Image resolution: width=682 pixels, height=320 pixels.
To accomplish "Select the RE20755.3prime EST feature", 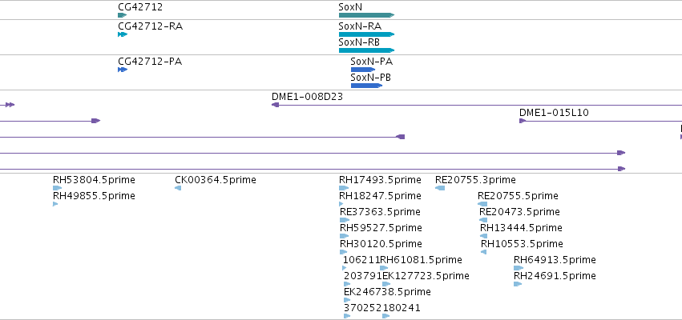I will [440, 188].
